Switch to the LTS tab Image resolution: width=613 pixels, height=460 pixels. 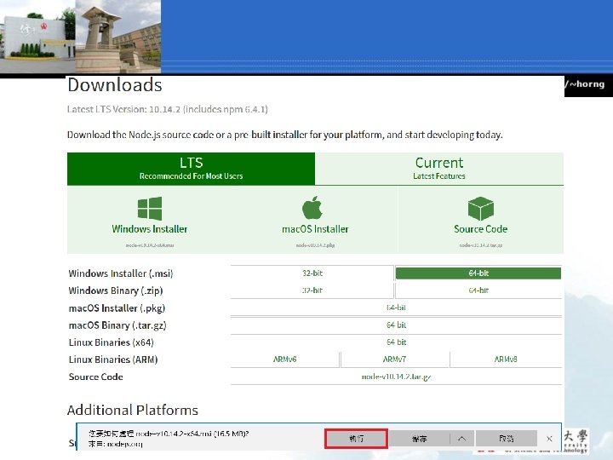(192, 169)
